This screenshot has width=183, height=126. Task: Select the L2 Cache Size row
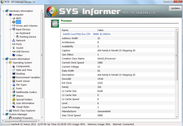coord(118,91)
